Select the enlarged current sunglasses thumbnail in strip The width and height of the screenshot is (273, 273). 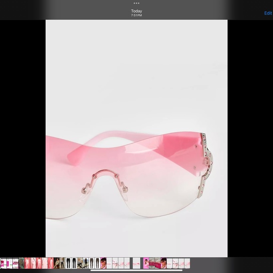[x=136, y=263]
